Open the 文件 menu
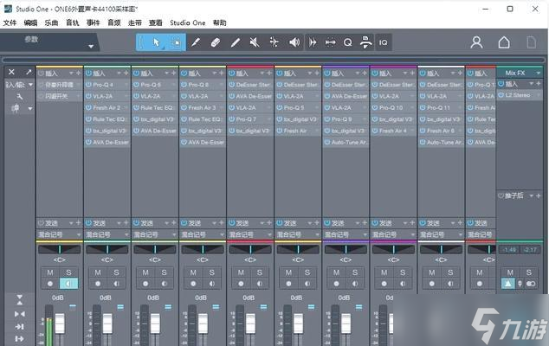The image size is (549, 346). [x=10, y=22]
